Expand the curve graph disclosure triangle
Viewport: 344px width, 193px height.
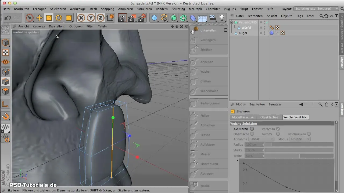tap(238, 160)
